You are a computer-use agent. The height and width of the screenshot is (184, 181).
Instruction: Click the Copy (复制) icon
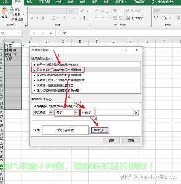(12, 14)
